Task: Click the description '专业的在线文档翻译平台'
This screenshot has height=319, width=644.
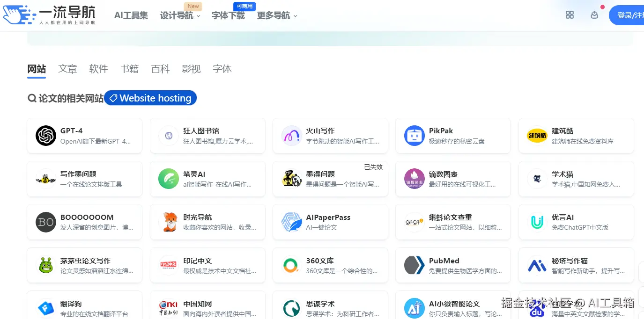Action: (94, 314)
